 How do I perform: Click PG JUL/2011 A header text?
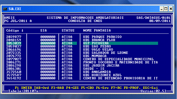tap(18, 21)
